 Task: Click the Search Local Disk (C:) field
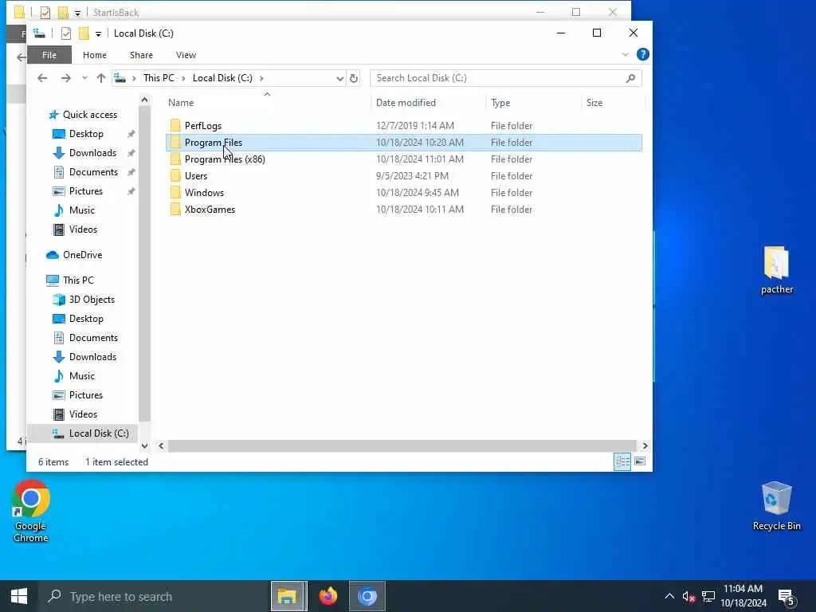[x=505, y=78]
